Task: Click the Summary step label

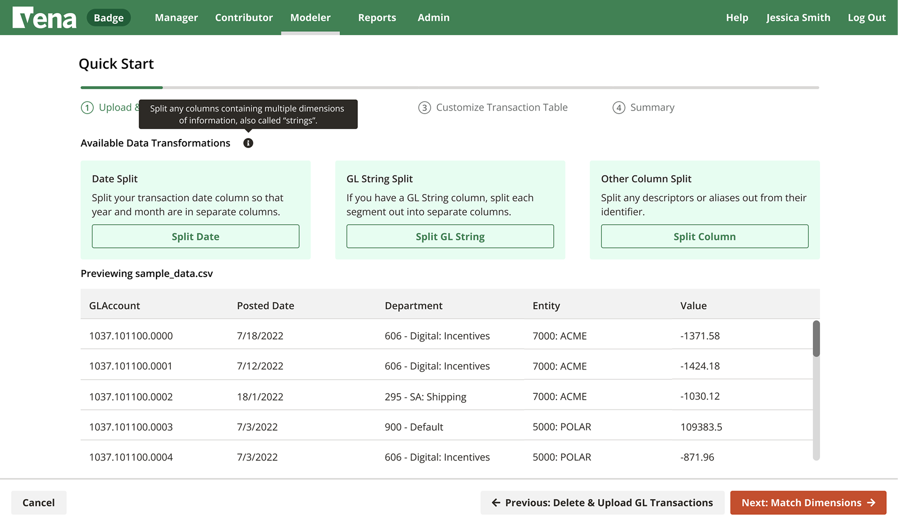Action: 652,108
